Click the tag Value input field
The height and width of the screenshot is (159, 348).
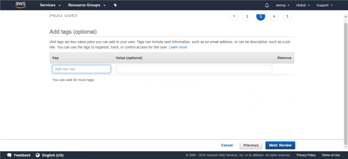[194, 69]
